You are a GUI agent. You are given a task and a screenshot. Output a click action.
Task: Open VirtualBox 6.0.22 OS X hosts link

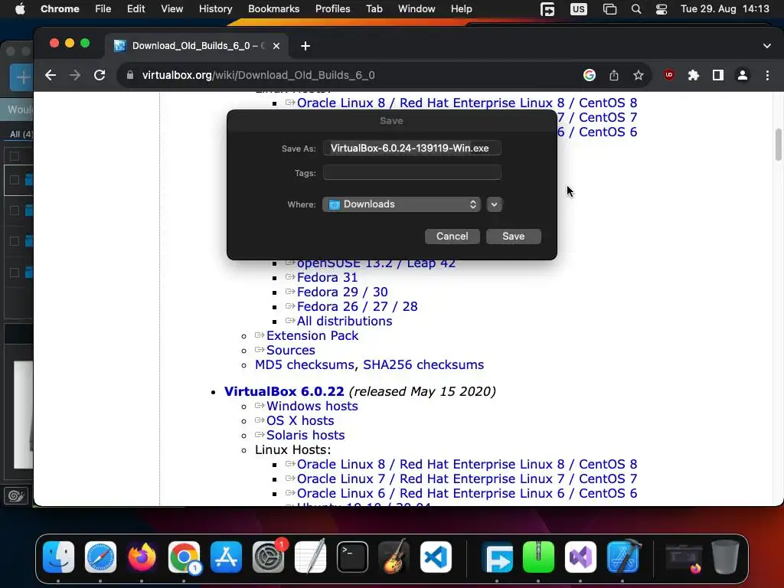point(300,420)
